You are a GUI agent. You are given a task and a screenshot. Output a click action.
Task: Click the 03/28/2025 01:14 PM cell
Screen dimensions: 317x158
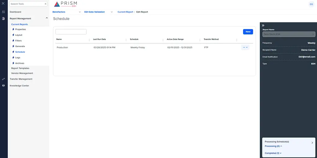pos(104,47)
